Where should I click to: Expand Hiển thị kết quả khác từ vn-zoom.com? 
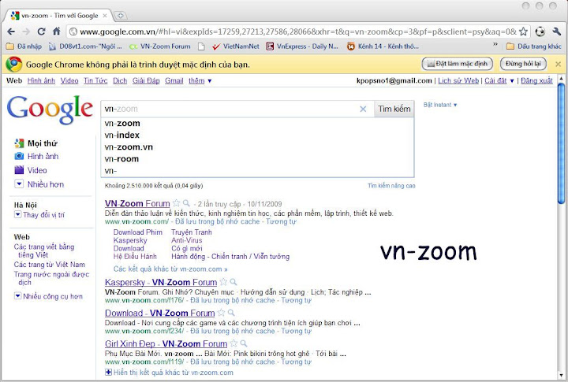(169, 373)
